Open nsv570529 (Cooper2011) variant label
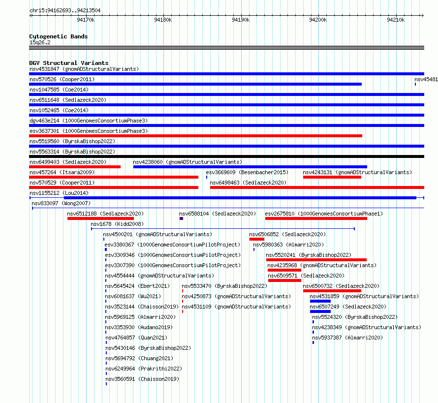This screenshot has height=403, width=438. [x=62, y=183]
